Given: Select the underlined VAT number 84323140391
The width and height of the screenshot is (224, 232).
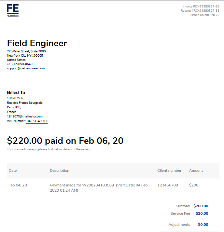Looking at the screenshot, I should tap(37, 121).
